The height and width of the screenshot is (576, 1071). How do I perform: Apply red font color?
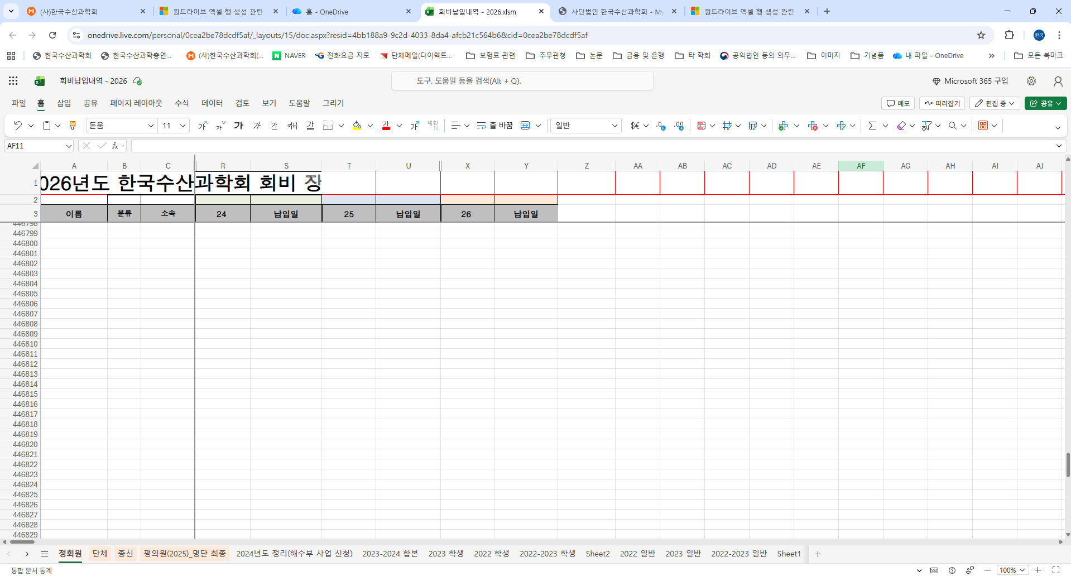click(x=386, y=126)
